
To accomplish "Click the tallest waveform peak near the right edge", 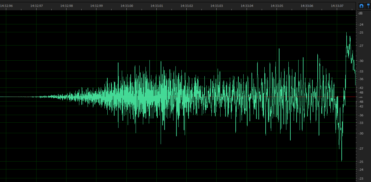I will 346,34.
